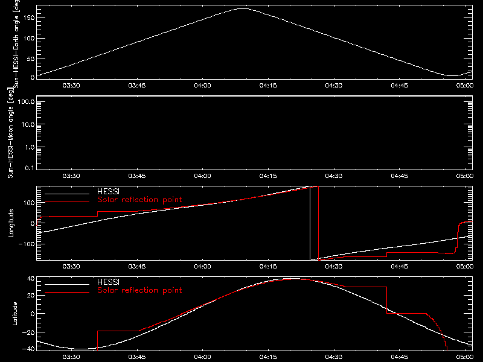The height and width of the screenshot is (362, 483).
Task: Click red legend line sample in Longitude plot
Action: (67, 202)
